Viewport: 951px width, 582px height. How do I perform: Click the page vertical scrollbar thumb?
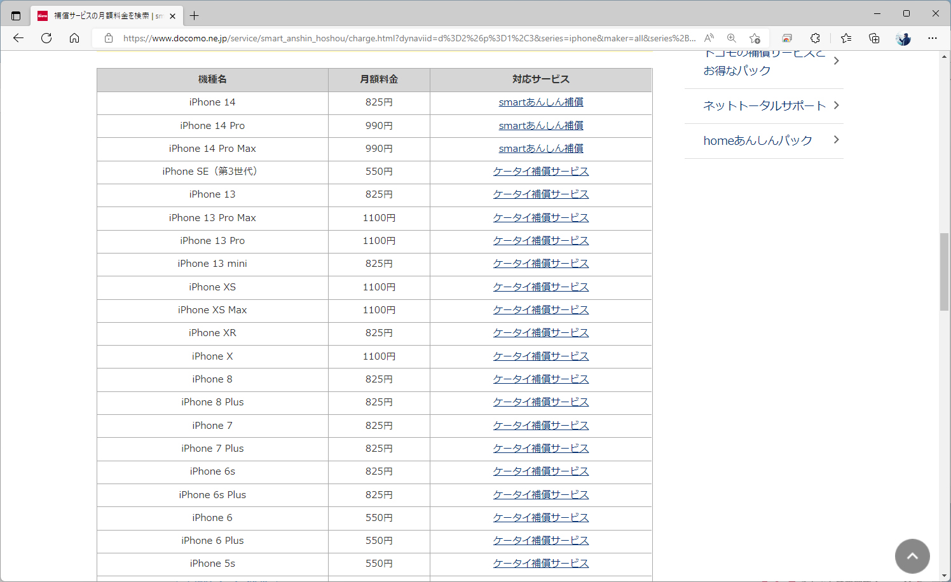click(x=945, y=272)
